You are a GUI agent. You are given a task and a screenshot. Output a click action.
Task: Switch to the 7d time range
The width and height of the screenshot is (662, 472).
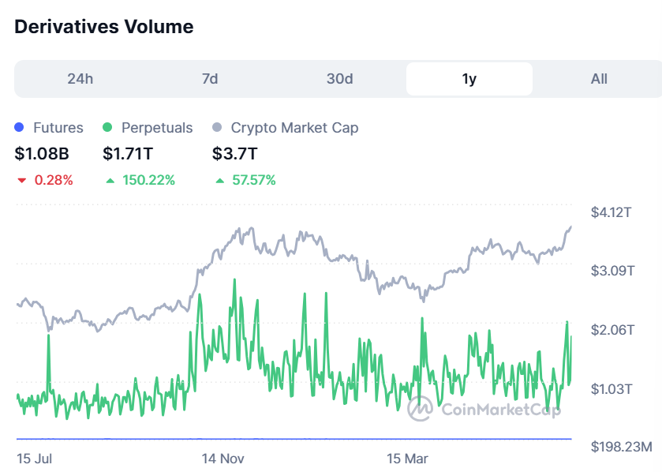[x=210, y=79]
